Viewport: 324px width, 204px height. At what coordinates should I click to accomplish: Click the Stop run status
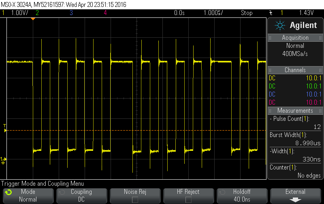coord(247,13)
